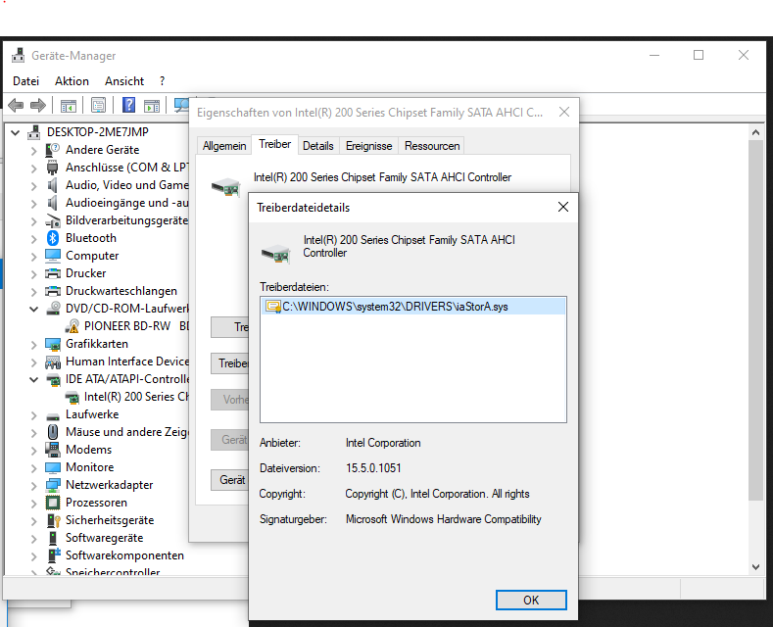The width and height of the screenshot is (773, 627).
Task: Select the Treiber tab
Action: 274,144
